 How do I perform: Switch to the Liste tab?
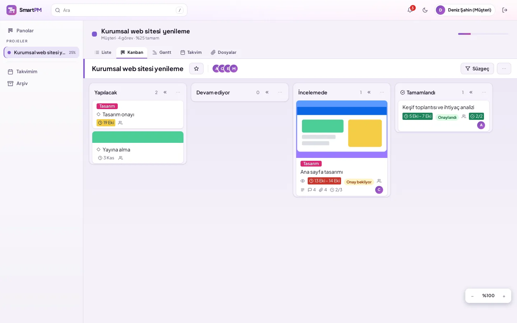pyautogui.click(x=103, y=52)
